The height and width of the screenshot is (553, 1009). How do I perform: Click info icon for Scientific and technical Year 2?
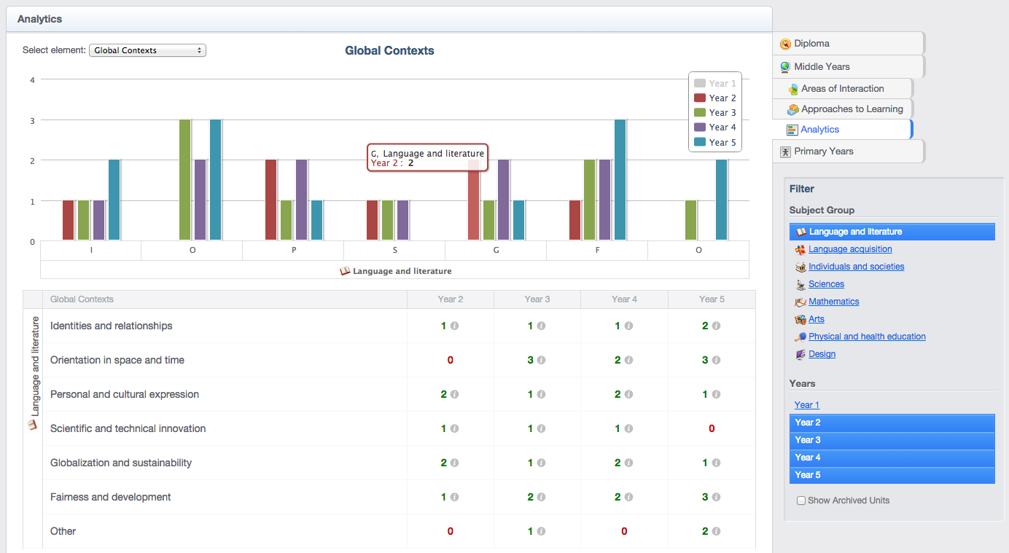point(454,428)
